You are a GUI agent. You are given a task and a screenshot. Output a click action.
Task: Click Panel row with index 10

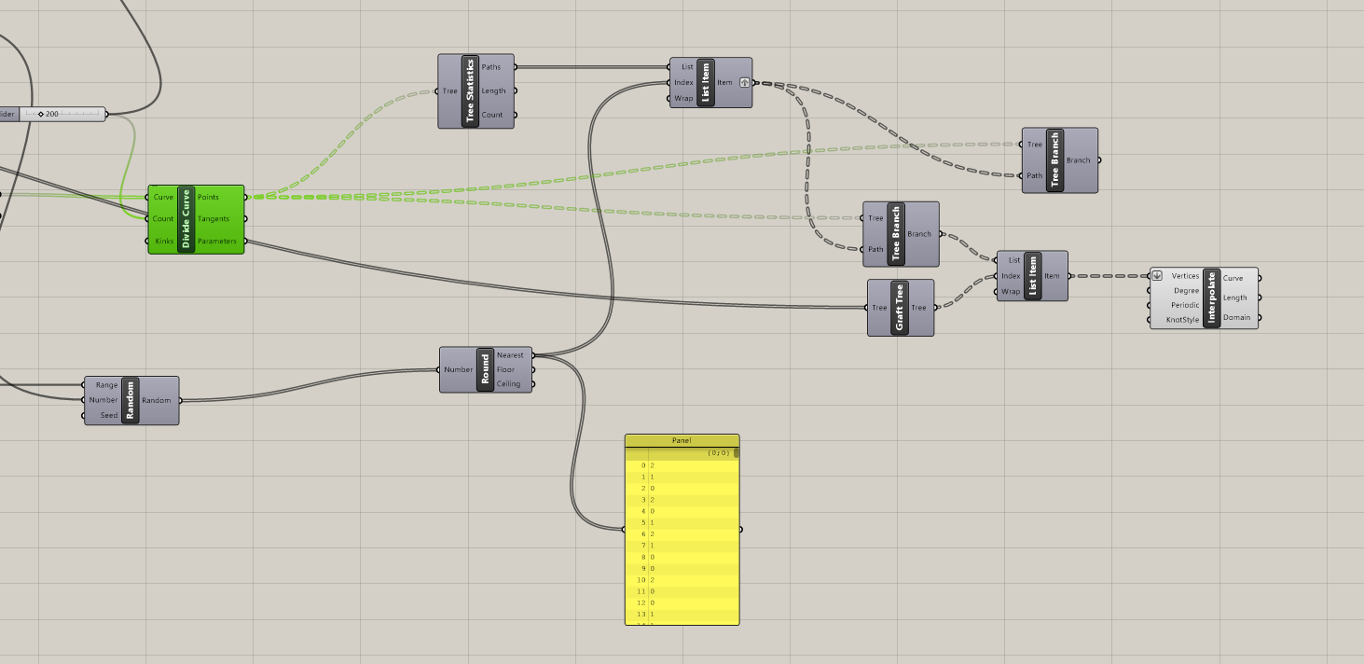(682, 580)
